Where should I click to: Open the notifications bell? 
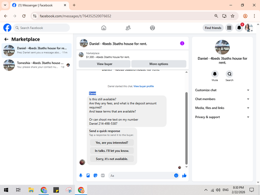(239, 28)
